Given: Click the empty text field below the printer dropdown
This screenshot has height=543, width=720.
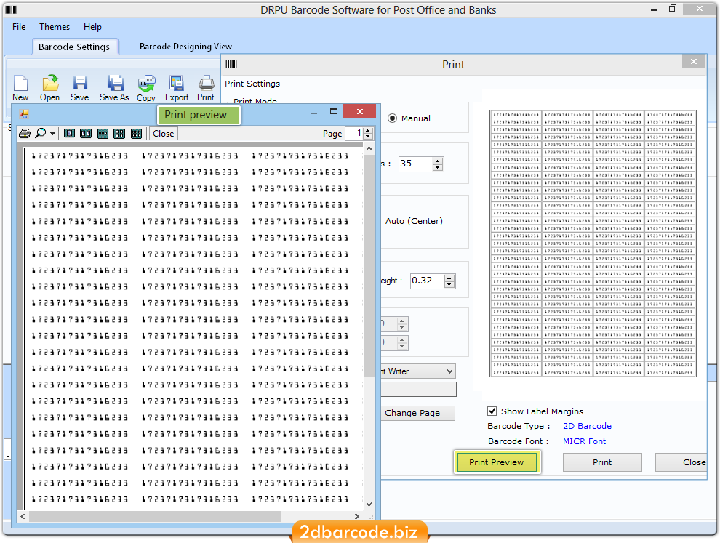Looking at the screenshot, I should coord(418,389).
